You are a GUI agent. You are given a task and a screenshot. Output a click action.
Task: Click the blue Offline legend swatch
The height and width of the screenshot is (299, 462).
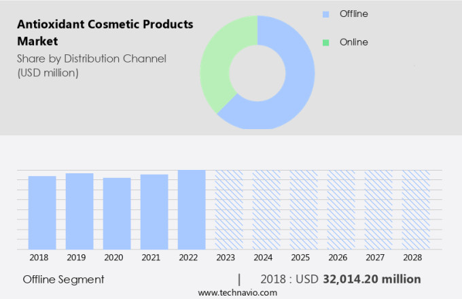click(326, 14)
